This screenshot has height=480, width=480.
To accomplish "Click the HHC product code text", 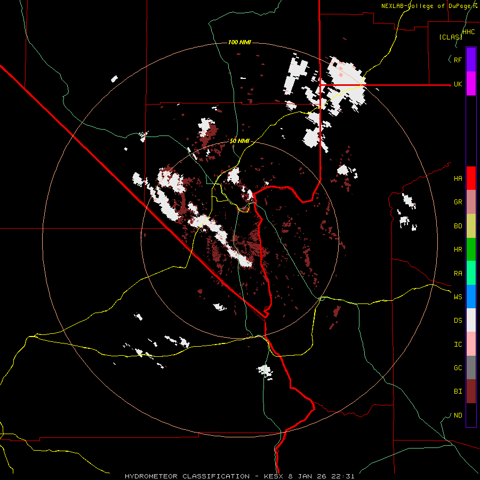I will click(x=469, y=32).
